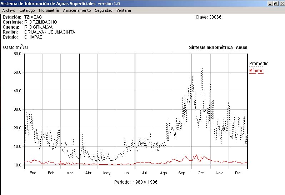Open the Seguridad menu
Image resolution: width=285 pixels, height=195 pixels.
[x=104, y=10]
